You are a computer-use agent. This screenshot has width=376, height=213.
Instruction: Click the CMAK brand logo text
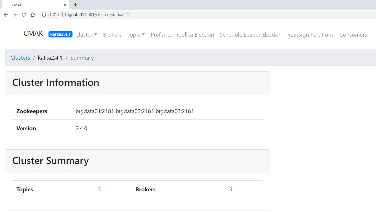click(x=33, y=33)
